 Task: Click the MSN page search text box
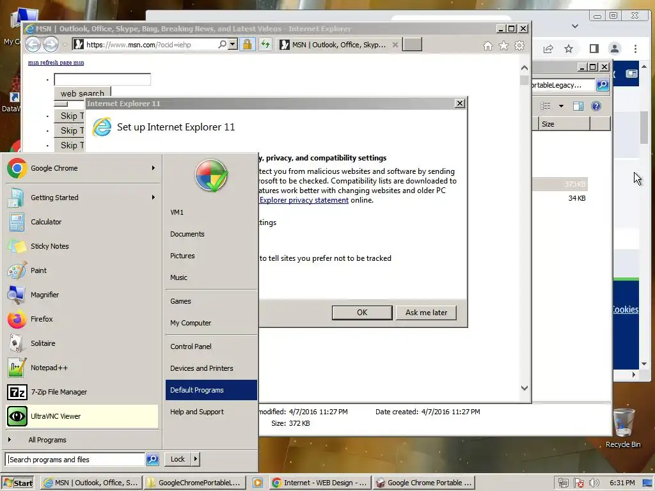pyautogui.click(x=102, y=79)
